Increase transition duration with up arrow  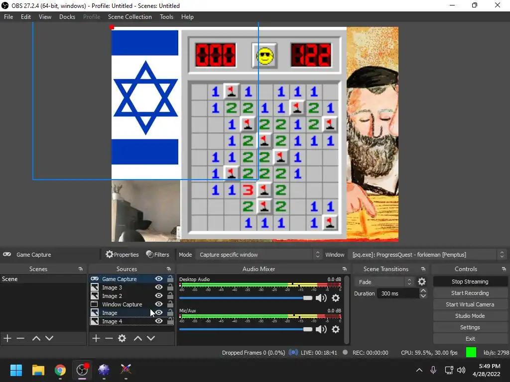pos(423,290)
